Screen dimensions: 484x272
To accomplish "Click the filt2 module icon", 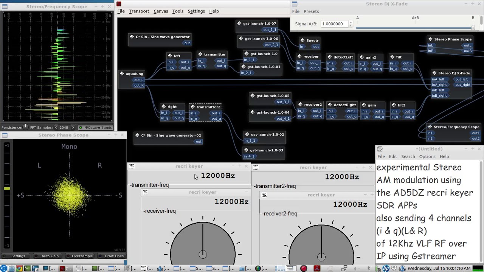I will click(x=394, y=105).
